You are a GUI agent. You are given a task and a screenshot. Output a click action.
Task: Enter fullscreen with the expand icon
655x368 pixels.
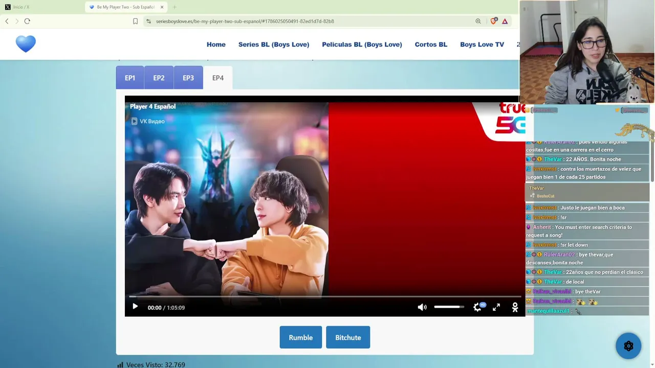coord(496,307)
